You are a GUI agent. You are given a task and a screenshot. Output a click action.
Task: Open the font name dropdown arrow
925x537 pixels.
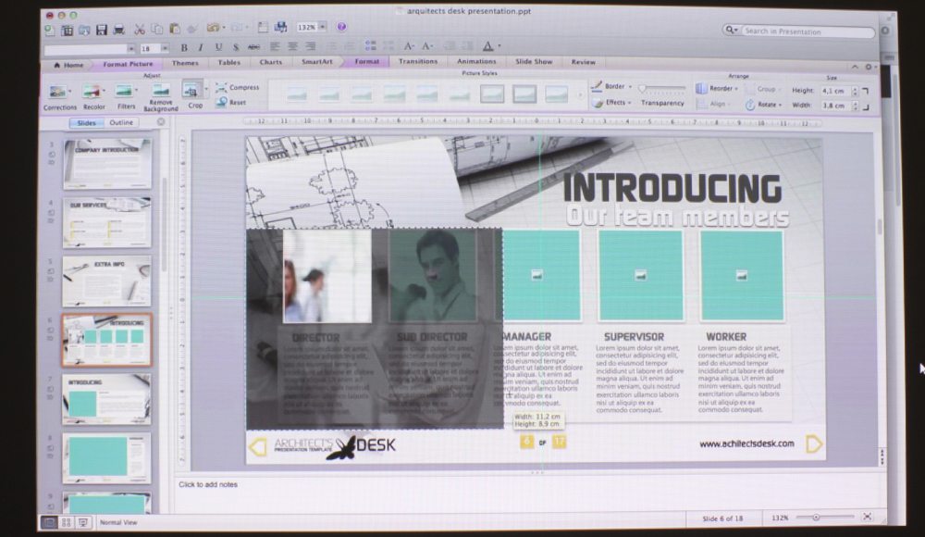click(x=131, y=48)
